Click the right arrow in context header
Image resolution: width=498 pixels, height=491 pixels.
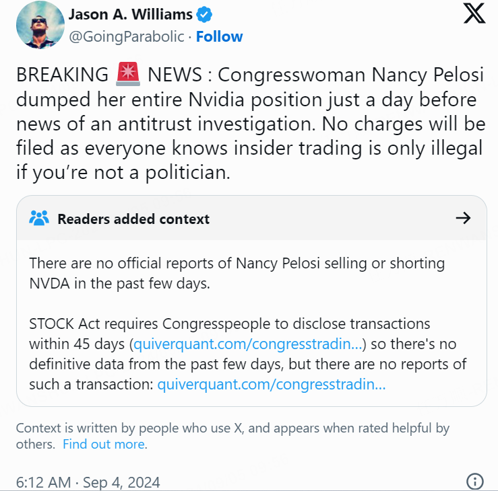coord(463,218)
